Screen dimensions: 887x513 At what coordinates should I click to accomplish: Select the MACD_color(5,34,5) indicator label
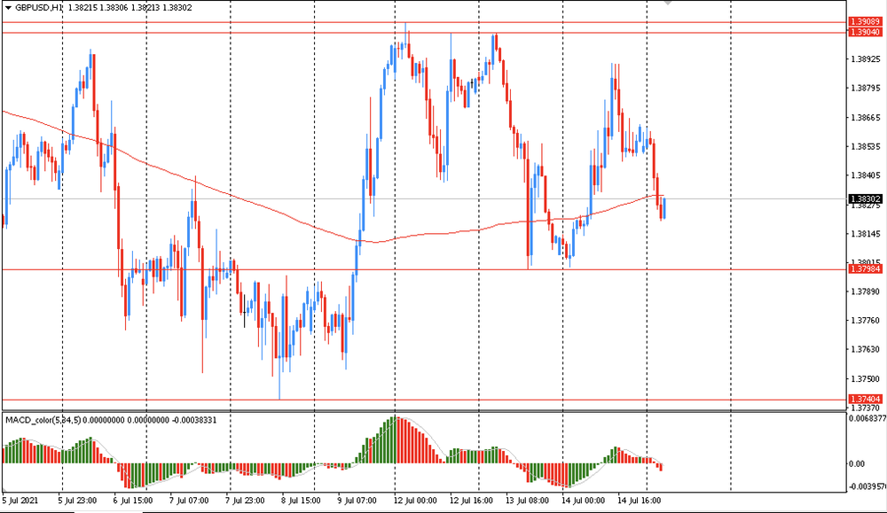tap(43, 420)
